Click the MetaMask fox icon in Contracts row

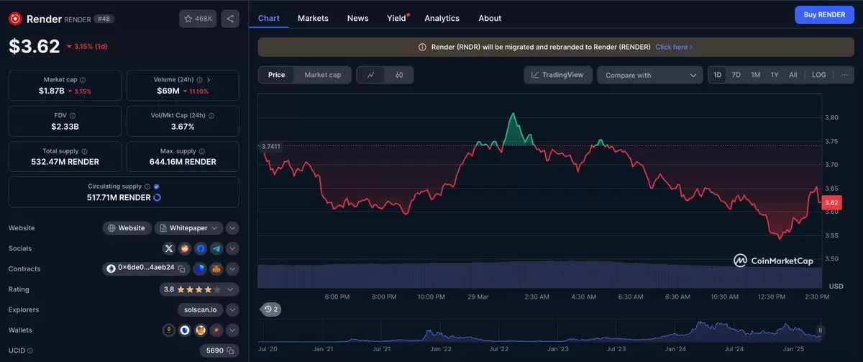coord(216,268)
